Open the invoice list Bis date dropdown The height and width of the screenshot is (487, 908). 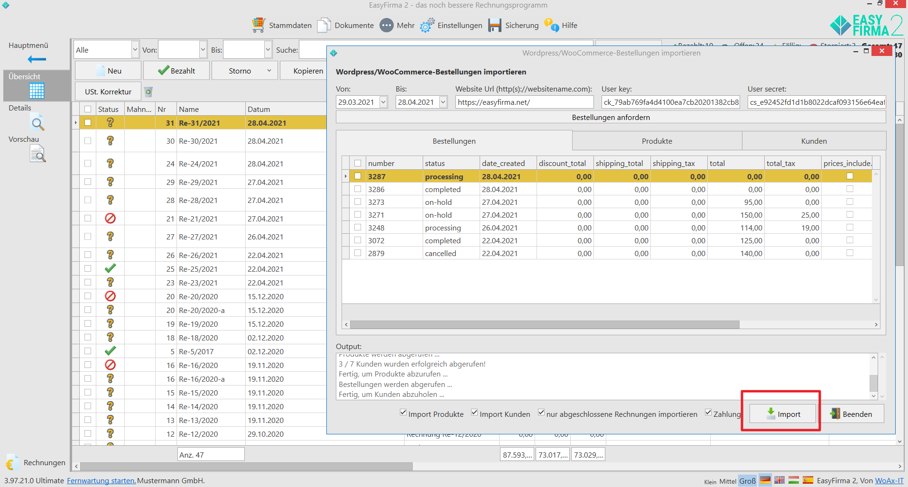[268, 50]
